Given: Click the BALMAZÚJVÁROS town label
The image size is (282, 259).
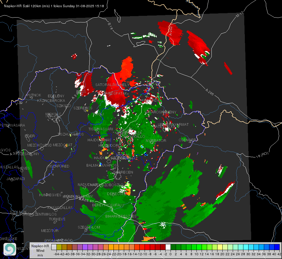Looking at the screenshot, I should (102, 165).
